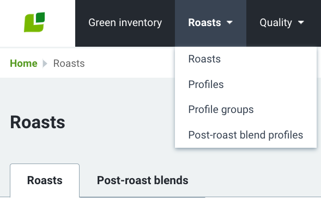Image resolution: width=321 pixels, height=201 pixels.
Task: Open the Green inventory navigation item
Action: (125, 23)
